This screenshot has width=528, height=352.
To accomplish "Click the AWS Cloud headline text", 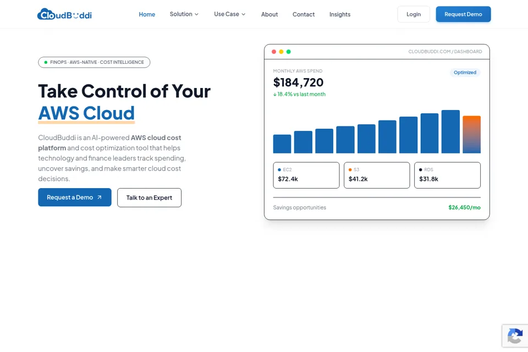I will 86,113.
